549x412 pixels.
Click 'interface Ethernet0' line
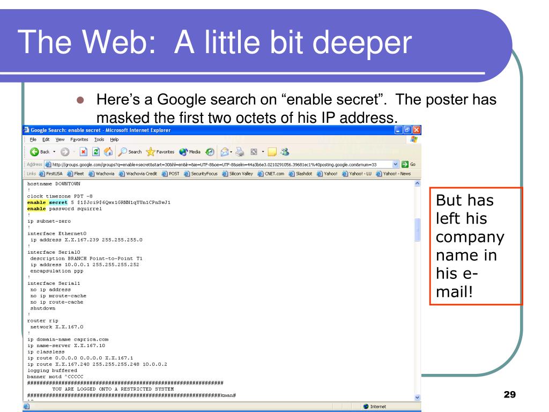click(x=57, y=234)
